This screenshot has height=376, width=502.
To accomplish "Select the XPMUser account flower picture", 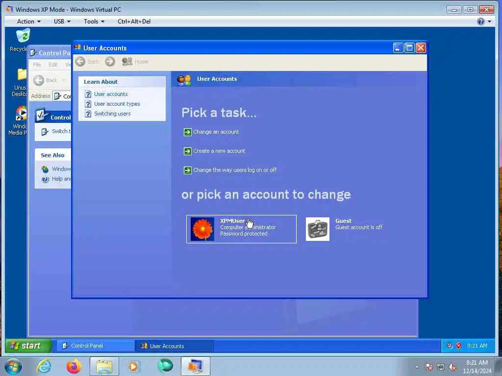I will pos(202,229).
